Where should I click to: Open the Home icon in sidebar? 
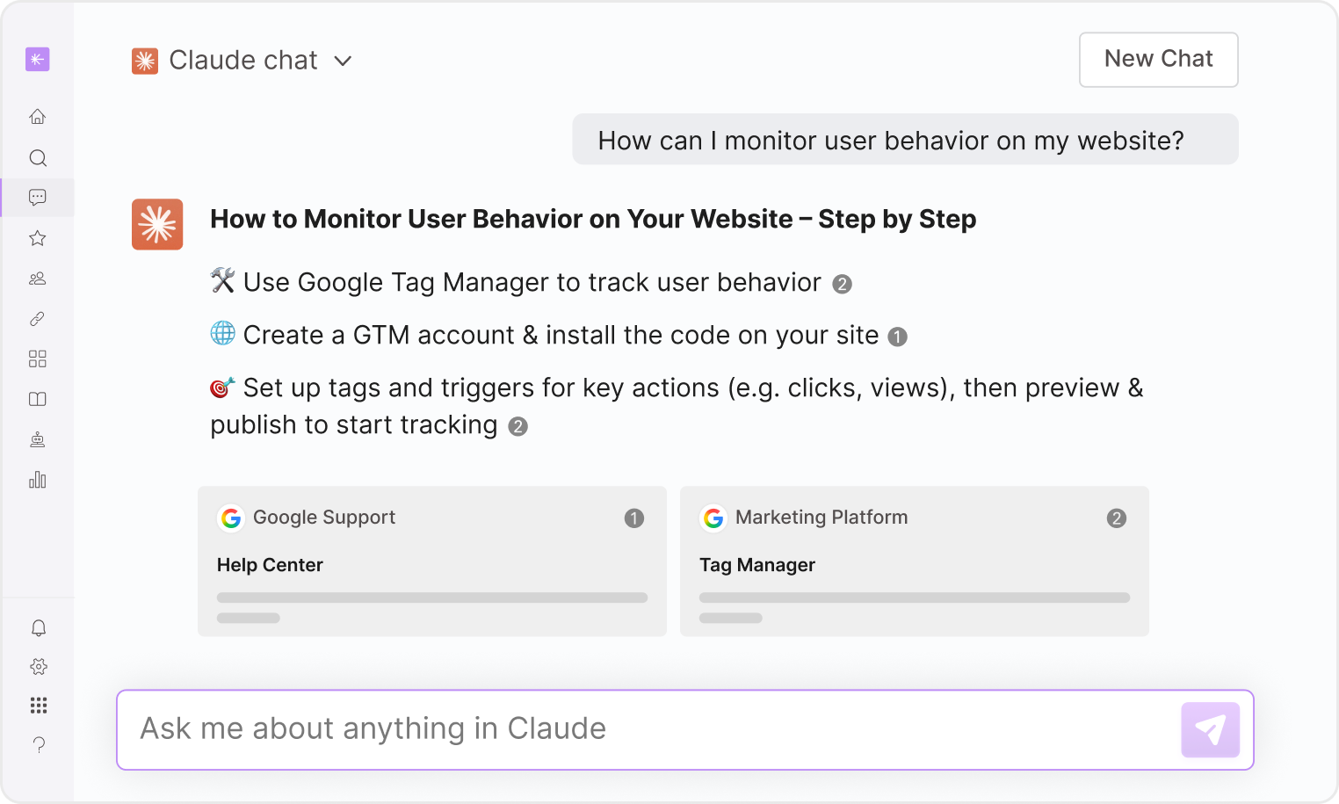click(37, 116)
